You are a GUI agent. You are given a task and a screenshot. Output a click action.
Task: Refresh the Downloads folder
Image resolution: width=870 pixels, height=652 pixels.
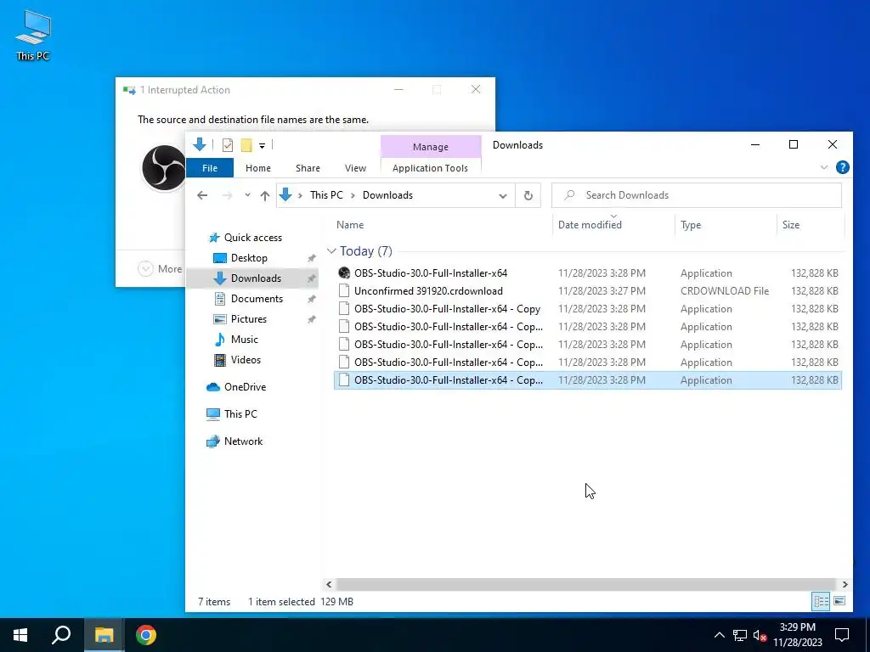528,195
